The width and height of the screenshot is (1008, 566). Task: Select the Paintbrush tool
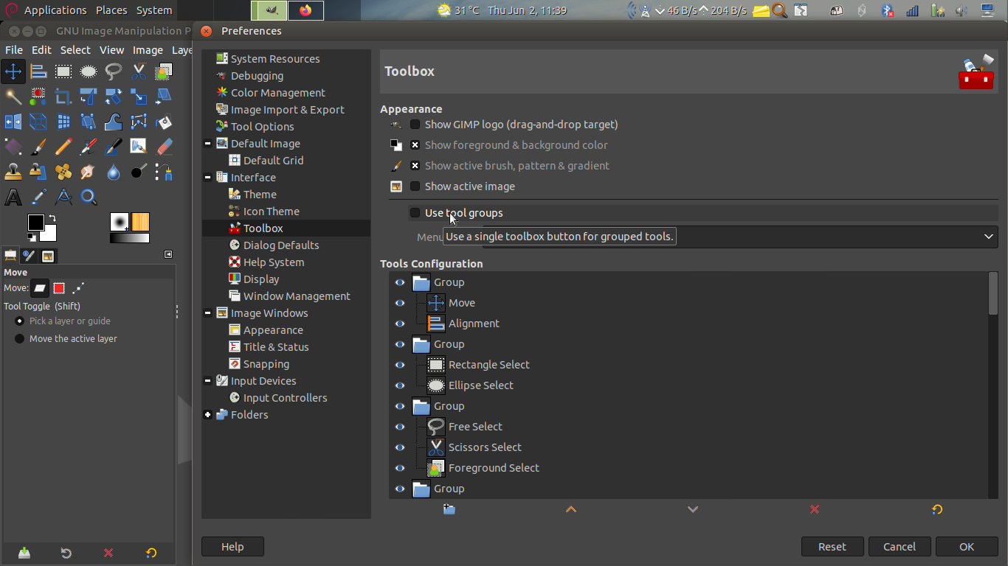38,147
